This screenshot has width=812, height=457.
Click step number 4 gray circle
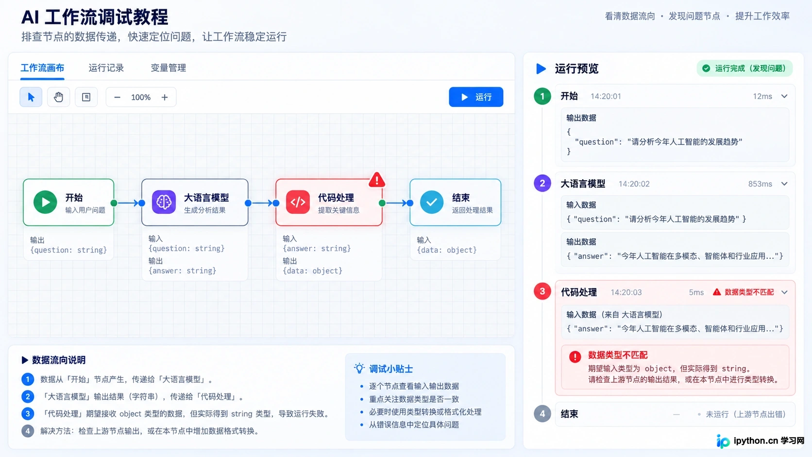(x=542, y=414)
